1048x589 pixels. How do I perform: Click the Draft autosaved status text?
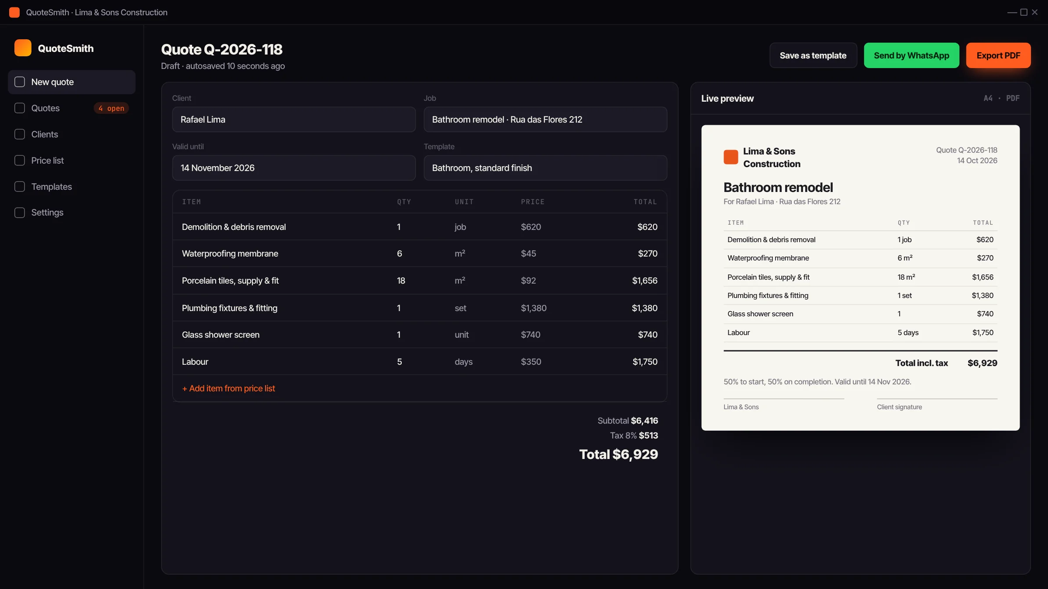pos(223,66)
